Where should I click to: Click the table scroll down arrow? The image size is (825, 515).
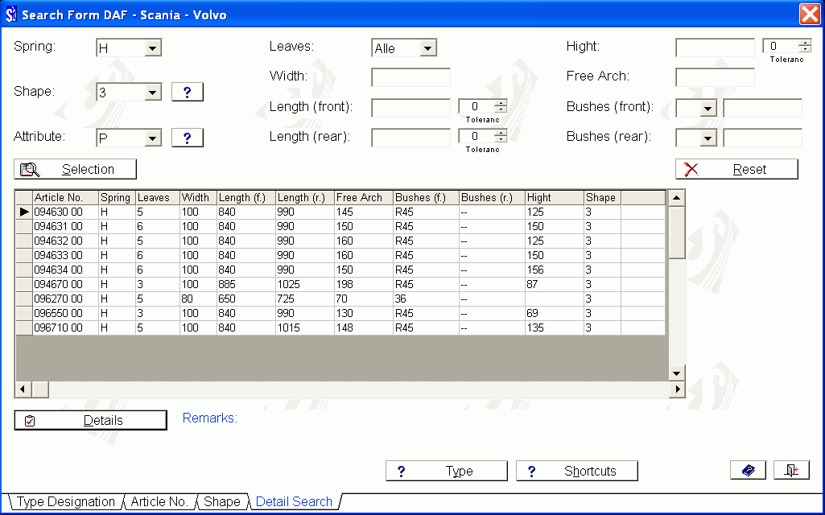[x=677, y=373]
